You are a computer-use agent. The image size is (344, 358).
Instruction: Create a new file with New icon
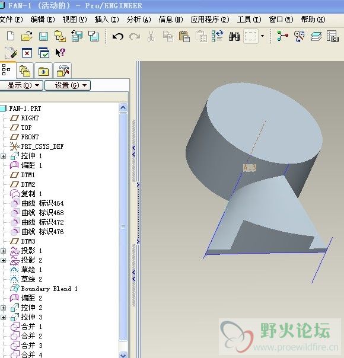coord(11,36)
